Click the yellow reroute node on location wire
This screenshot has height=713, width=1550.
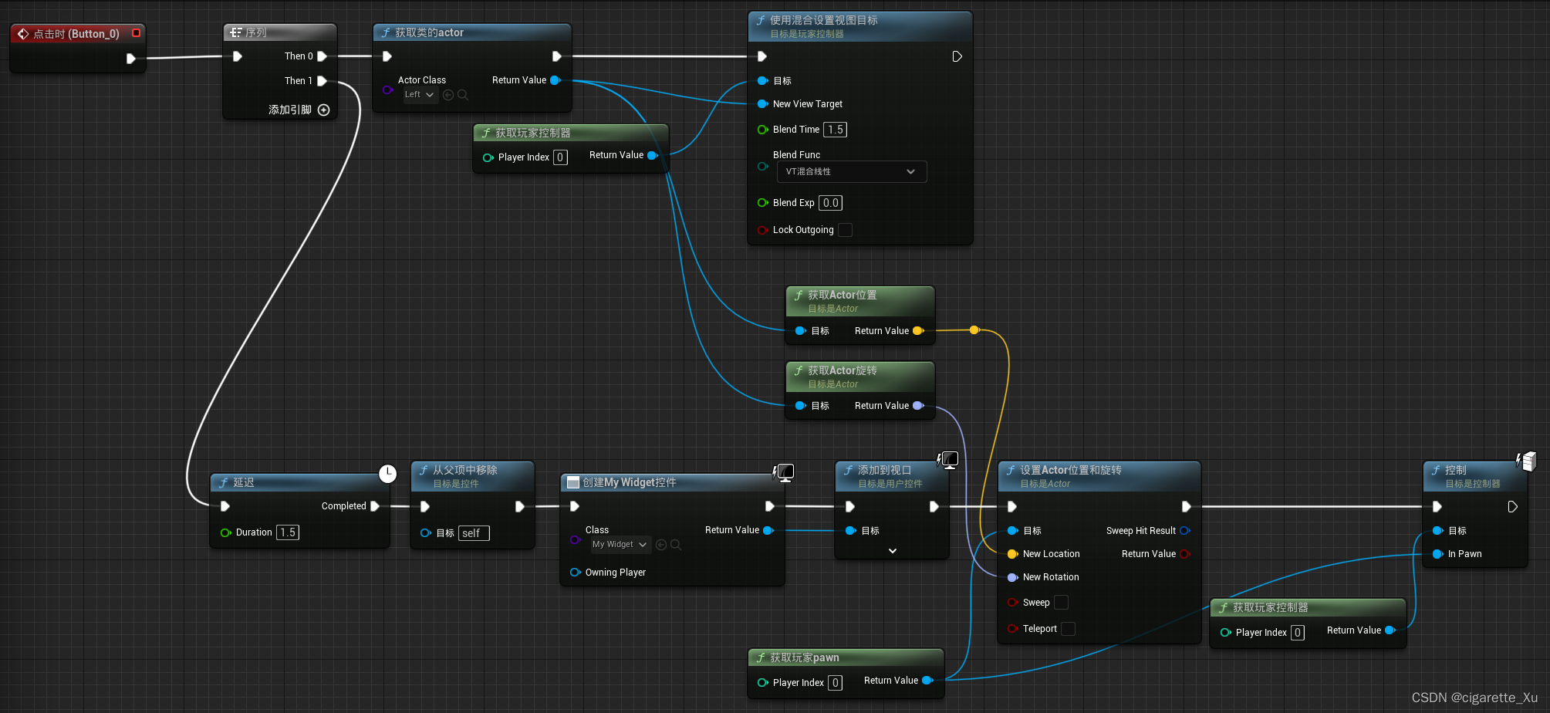(x=974, y=330)
